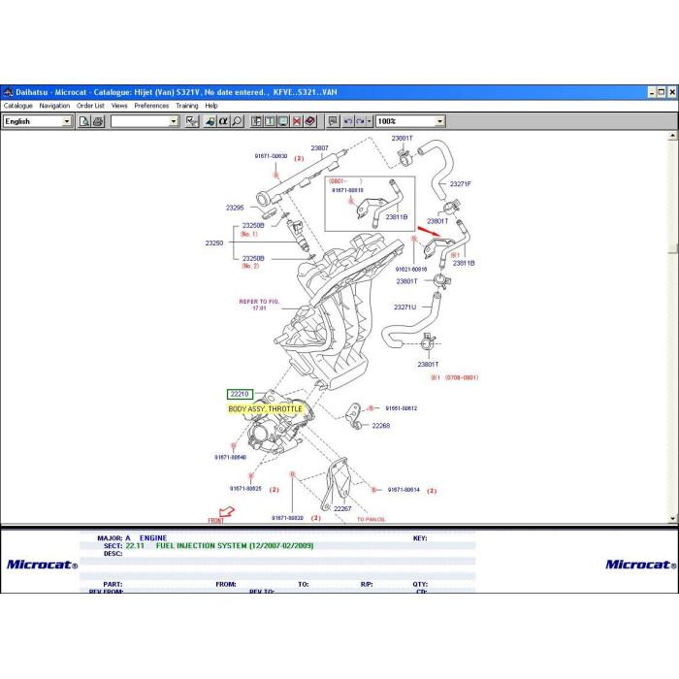Select bolt number 91671-80820 label
679x679 pixels.
[x=287, y=518]
